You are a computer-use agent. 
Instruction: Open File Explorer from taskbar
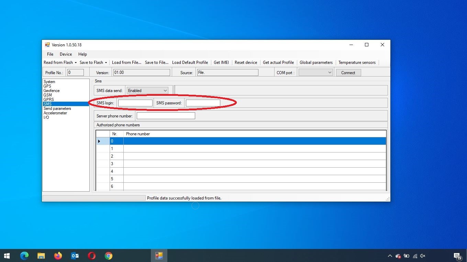[x=41, y=256]
